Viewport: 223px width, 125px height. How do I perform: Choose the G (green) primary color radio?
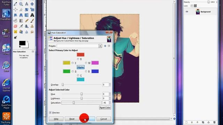[x=73, y=72]
